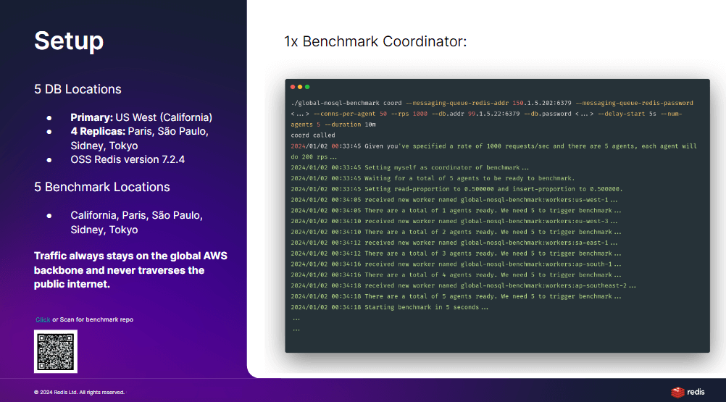This screenshot has height=402, width=726.
Task: Click the green terminal window dot
Action: coord(307,87)
